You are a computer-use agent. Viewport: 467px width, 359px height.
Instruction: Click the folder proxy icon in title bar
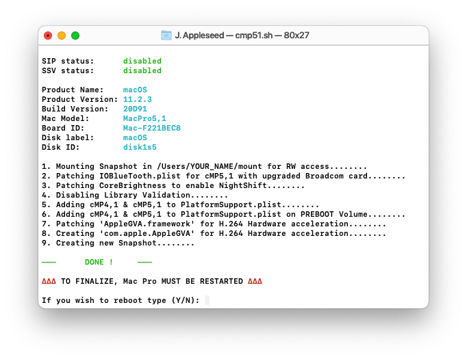coord(166,36)
